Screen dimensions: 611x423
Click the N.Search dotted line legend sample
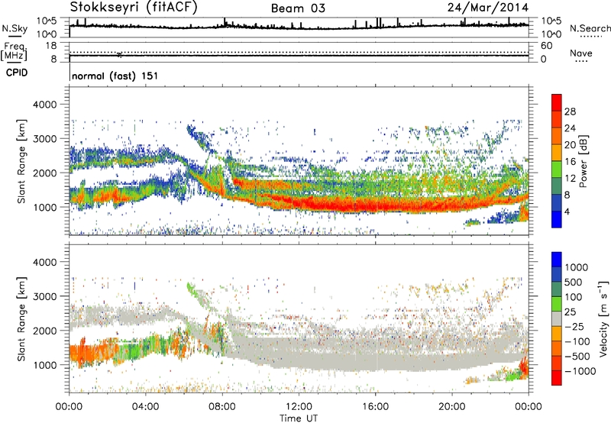tap(590, 37)
